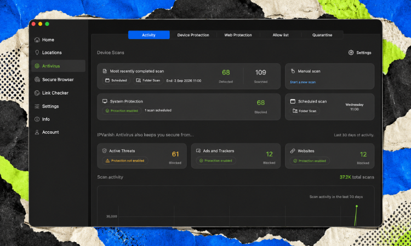
Task: Click the Protection not enabled warning badge
Action: [125, 161]
